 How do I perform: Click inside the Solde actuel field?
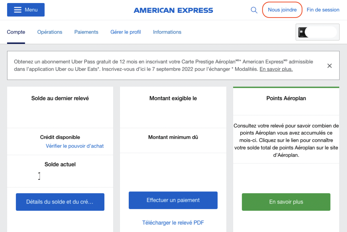39,176
